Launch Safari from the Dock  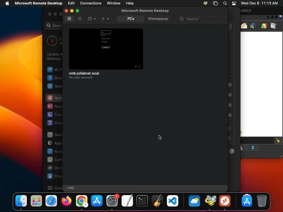[51, 201]
